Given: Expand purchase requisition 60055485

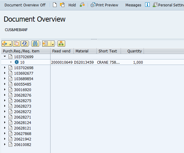Looking at the screenshot, I should pyautogui.click(x=5, y=84).
